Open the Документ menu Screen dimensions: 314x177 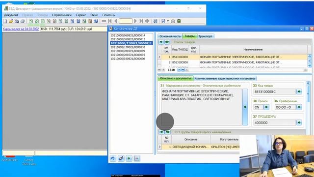(11, 15)
